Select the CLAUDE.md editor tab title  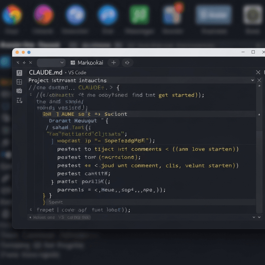coord(46,72)
